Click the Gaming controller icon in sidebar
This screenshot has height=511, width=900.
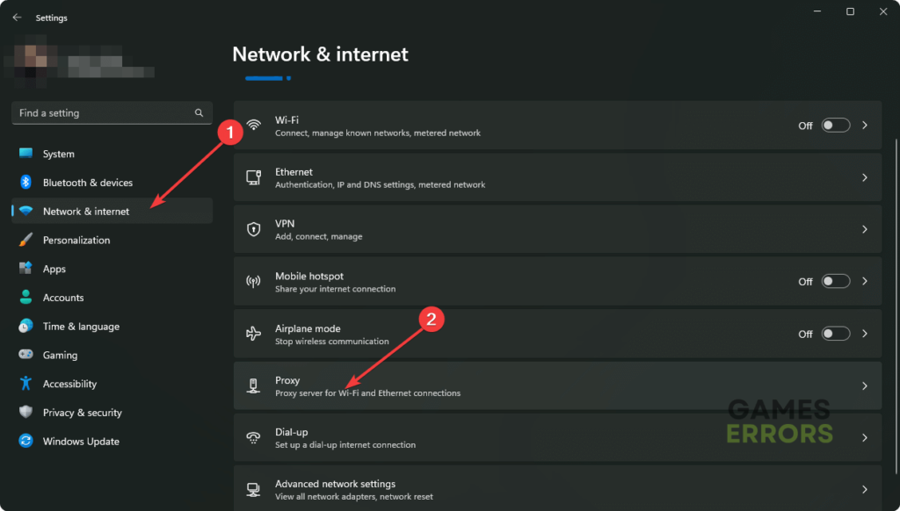tap(25, 355)
